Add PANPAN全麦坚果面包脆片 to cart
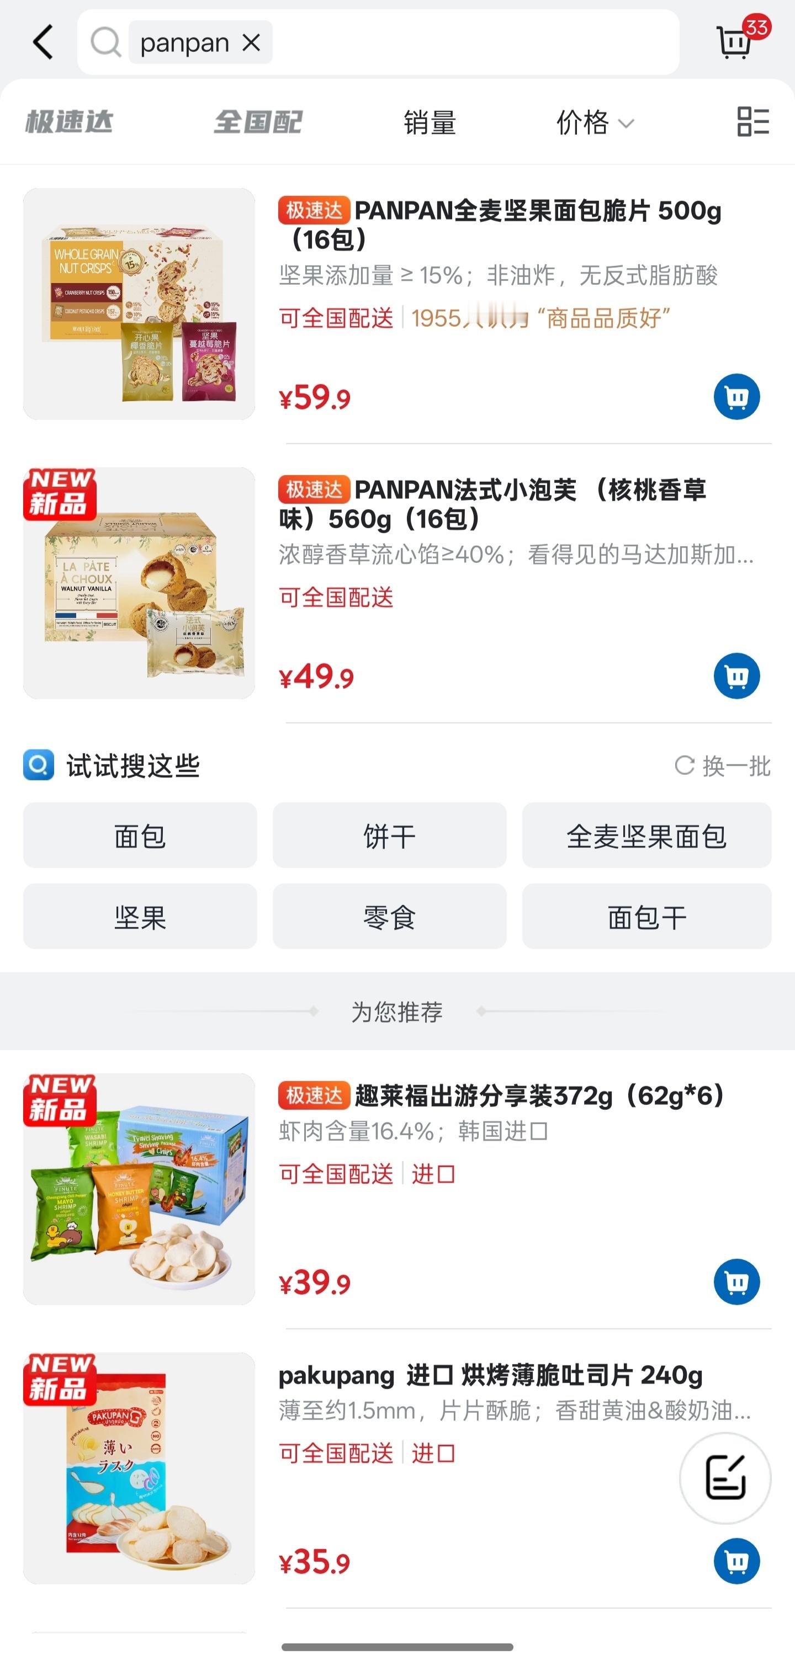This screenshot has width=795, height=1665. (x=736, y=397)
